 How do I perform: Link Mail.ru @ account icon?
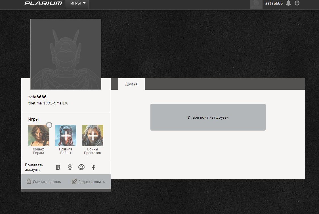click(x=81, y=167)
